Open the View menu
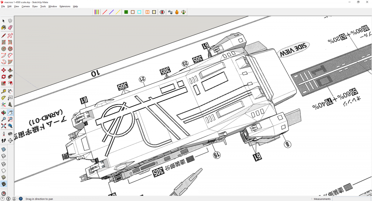The width and height of the screenshot is (372, 201). pyautogui.click(x=16, y=6)
